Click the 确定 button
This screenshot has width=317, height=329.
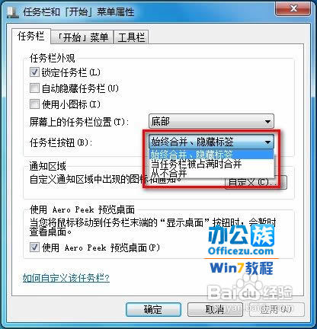[x=153, y=309]
